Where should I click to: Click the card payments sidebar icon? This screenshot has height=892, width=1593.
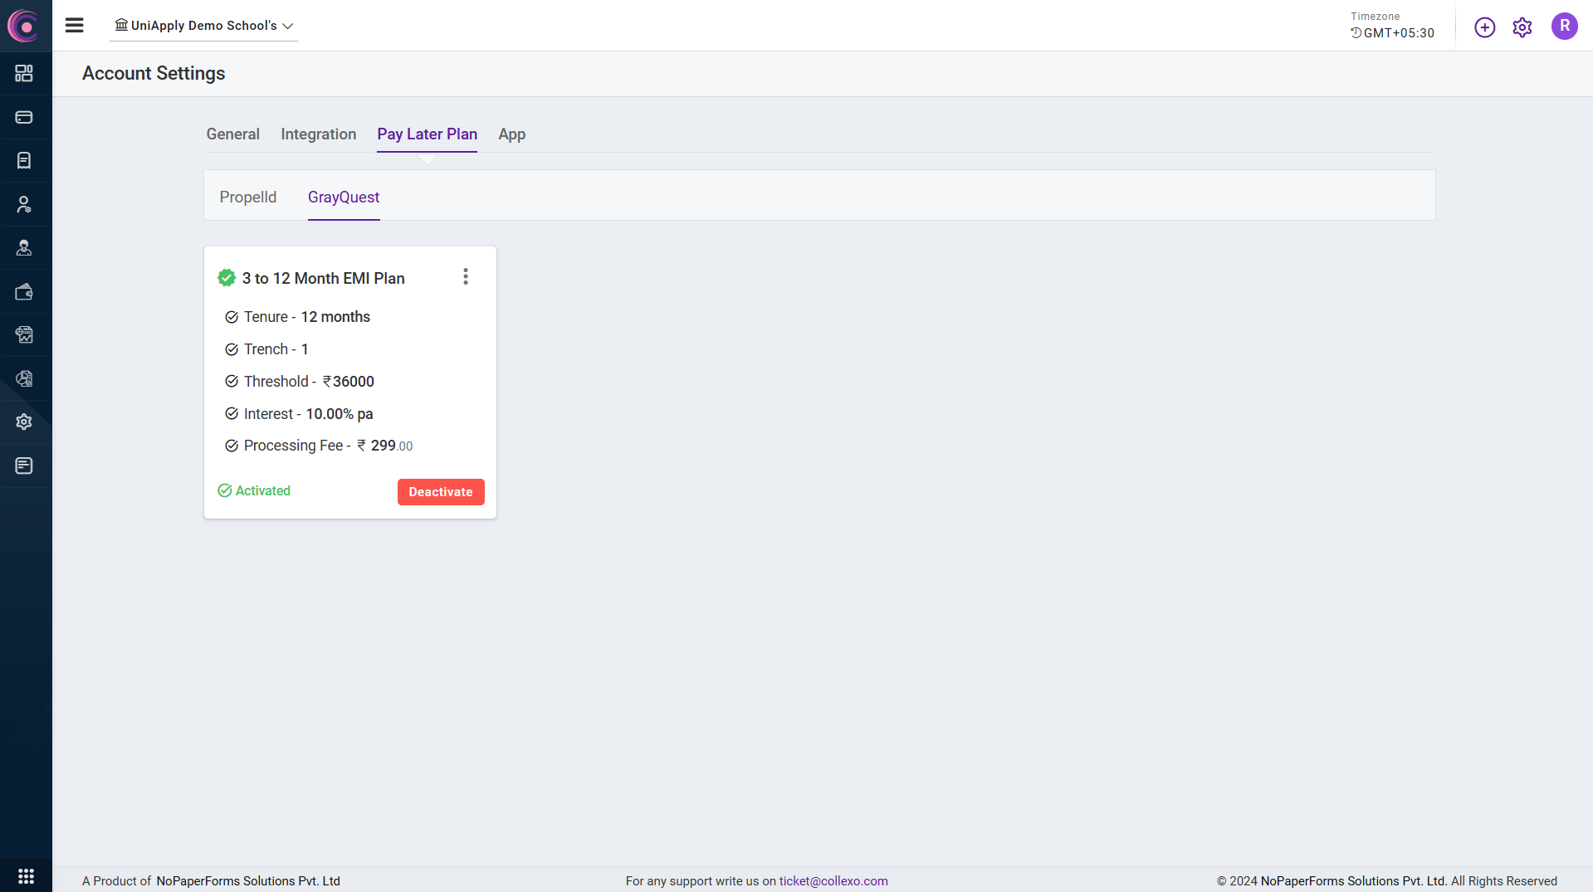[x=24, y=118]
